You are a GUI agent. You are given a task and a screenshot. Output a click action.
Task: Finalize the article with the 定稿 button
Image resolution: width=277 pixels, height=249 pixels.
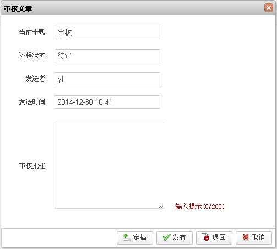[135, 238]
